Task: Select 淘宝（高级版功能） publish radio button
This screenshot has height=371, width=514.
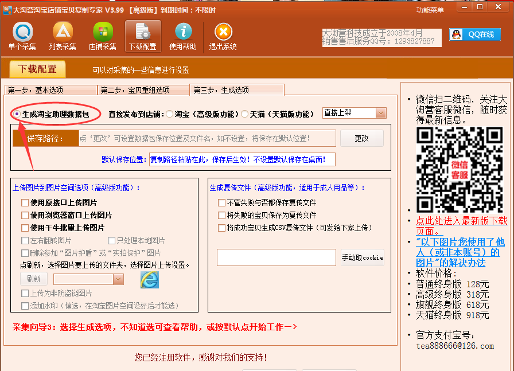Action: tap(169, 114)
